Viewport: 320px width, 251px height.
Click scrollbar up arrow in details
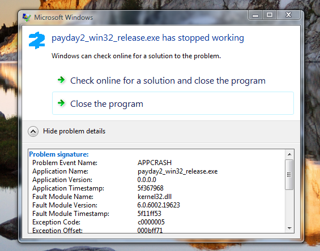pos(289,154)
